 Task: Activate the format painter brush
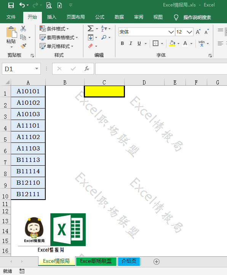click(x=23, y=46)
